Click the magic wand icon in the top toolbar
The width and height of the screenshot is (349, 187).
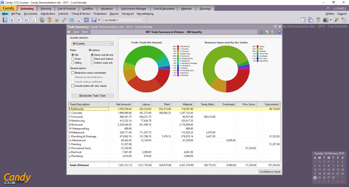coord(336,20)
